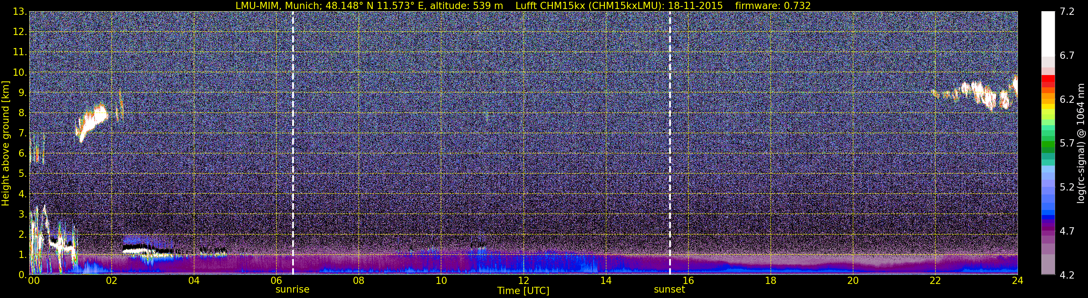Screen dimensions: 1088x298
Task: Click the colorbar label 'log(rc-signal) @ 1064 nm'
Action: click(1081, 143)
